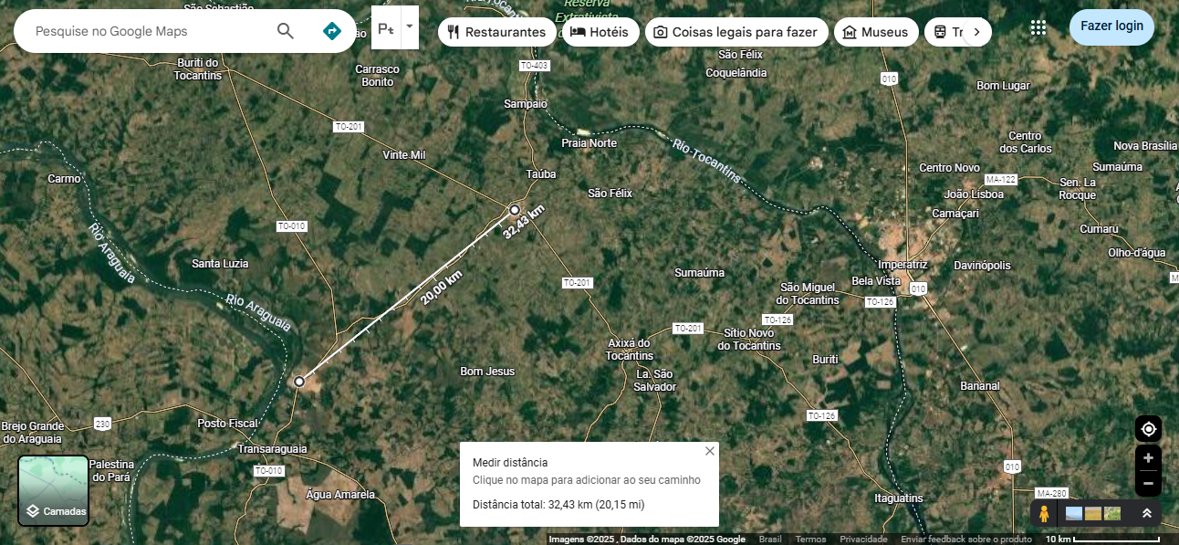Click the Centro Novo label
Viewport: 1179px width, 545px height.
pos(949,168)
